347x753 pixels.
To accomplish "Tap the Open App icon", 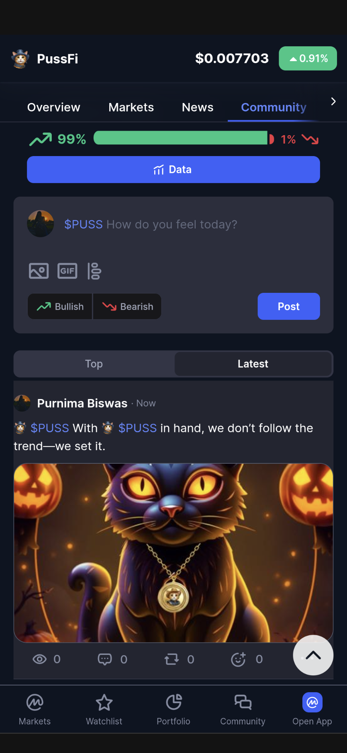I will [x=312, y=702].
